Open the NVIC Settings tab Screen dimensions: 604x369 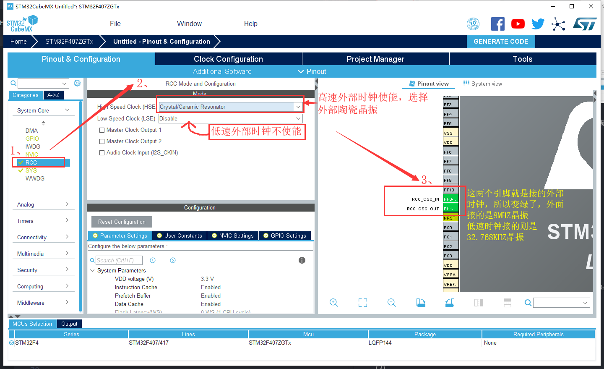pyautogui.click(x=233, y=236)
